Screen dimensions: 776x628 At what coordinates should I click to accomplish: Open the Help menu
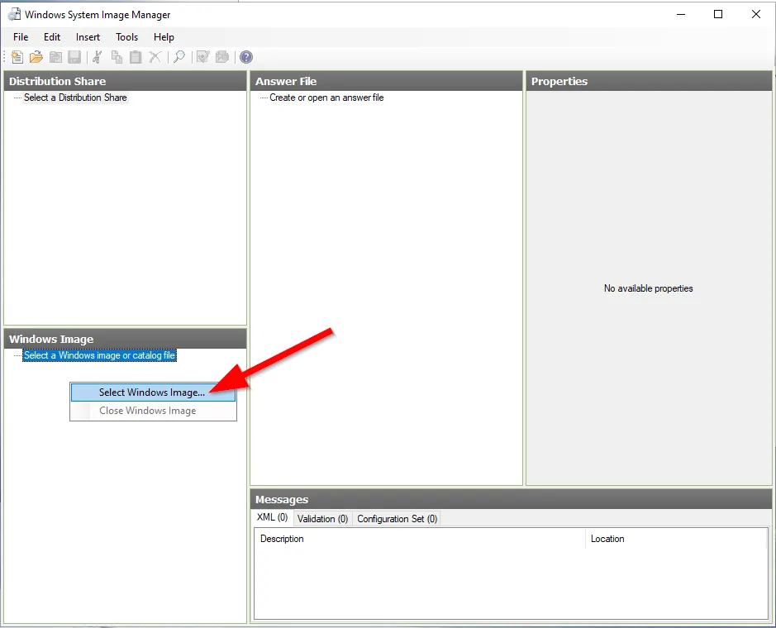(164, 37)
